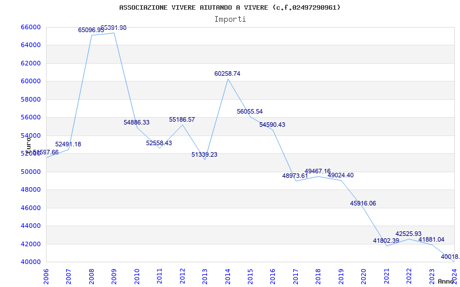
Task: Click the 2018 x-axis year label
Action: (x=319, y=276)
